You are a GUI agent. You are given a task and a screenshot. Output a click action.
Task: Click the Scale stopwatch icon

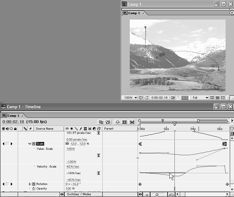[34, 144]
